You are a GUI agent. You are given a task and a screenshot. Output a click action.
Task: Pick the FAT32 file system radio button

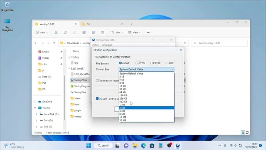tap(151, 63)
